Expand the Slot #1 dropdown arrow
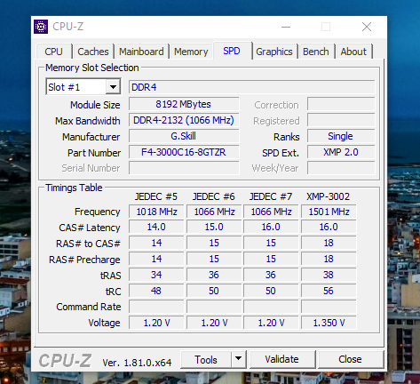This screenshot has width=420, height=384. 113,87
